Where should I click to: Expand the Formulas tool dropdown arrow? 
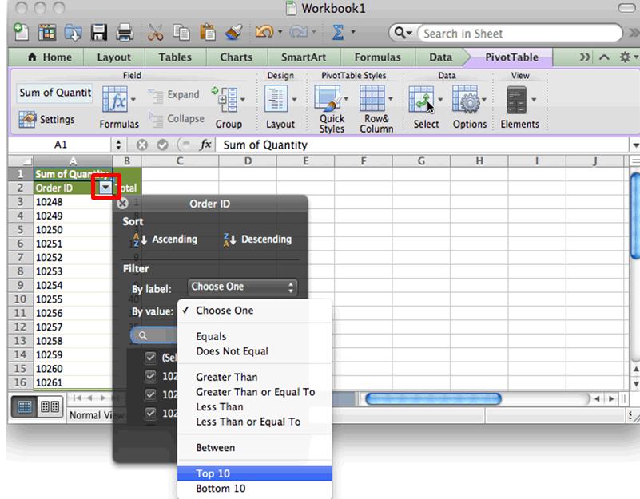coord(133,100)
